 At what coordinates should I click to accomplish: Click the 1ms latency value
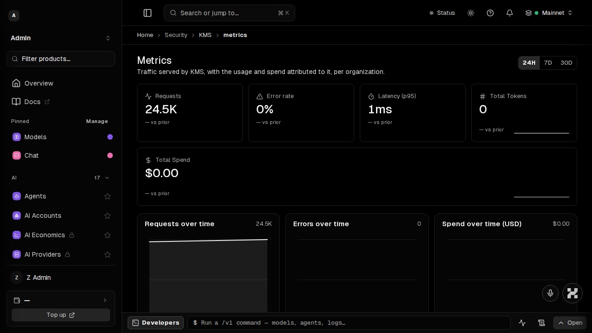pos(380,109)
